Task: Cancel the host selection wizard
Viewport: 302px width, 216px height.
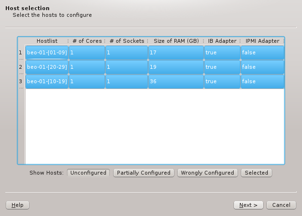Action: pyautogui.click(x=281, y=205)
